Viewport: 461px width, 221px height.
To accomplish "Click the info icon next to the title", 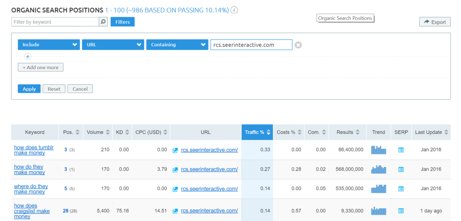I will pyautogui.click(x=234, y=10).
